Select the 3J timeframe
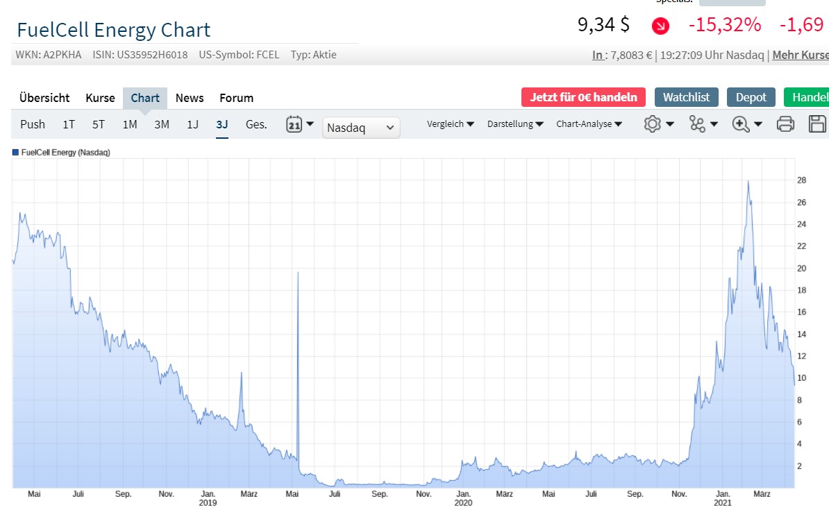Viewport: 829px width, 510px height. [222, 124]
